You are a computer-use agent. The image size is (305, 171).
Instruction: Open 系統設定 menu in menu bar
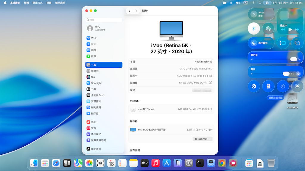tap(15, 3)
